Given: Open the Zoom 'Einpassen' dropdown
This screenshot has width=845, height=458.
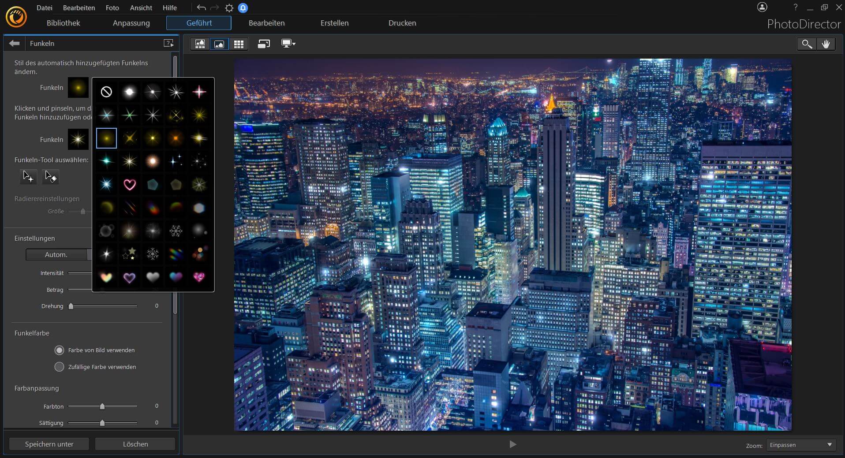Looking at the screenshot, I should tap(800, 445).
